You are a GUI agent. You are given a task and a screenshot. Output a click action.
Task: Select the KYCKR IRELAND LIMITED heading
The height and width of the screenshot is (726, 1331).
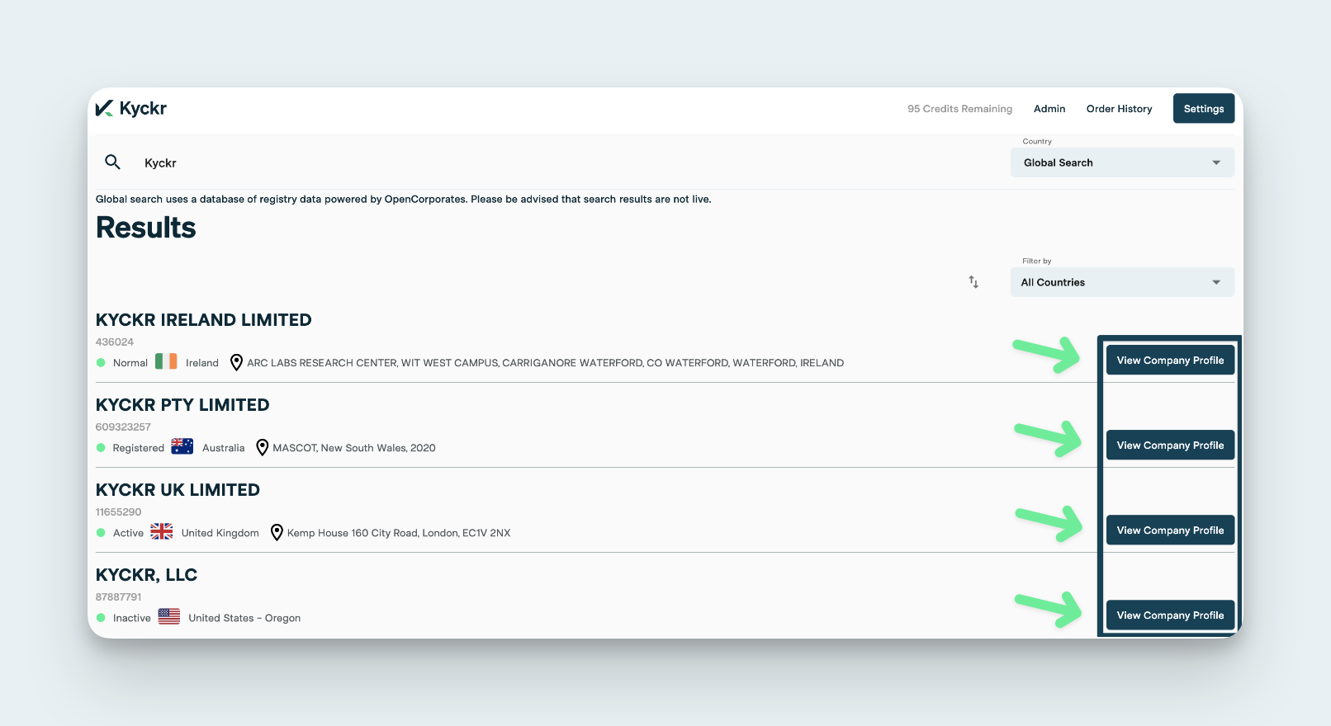click(204, 320)
